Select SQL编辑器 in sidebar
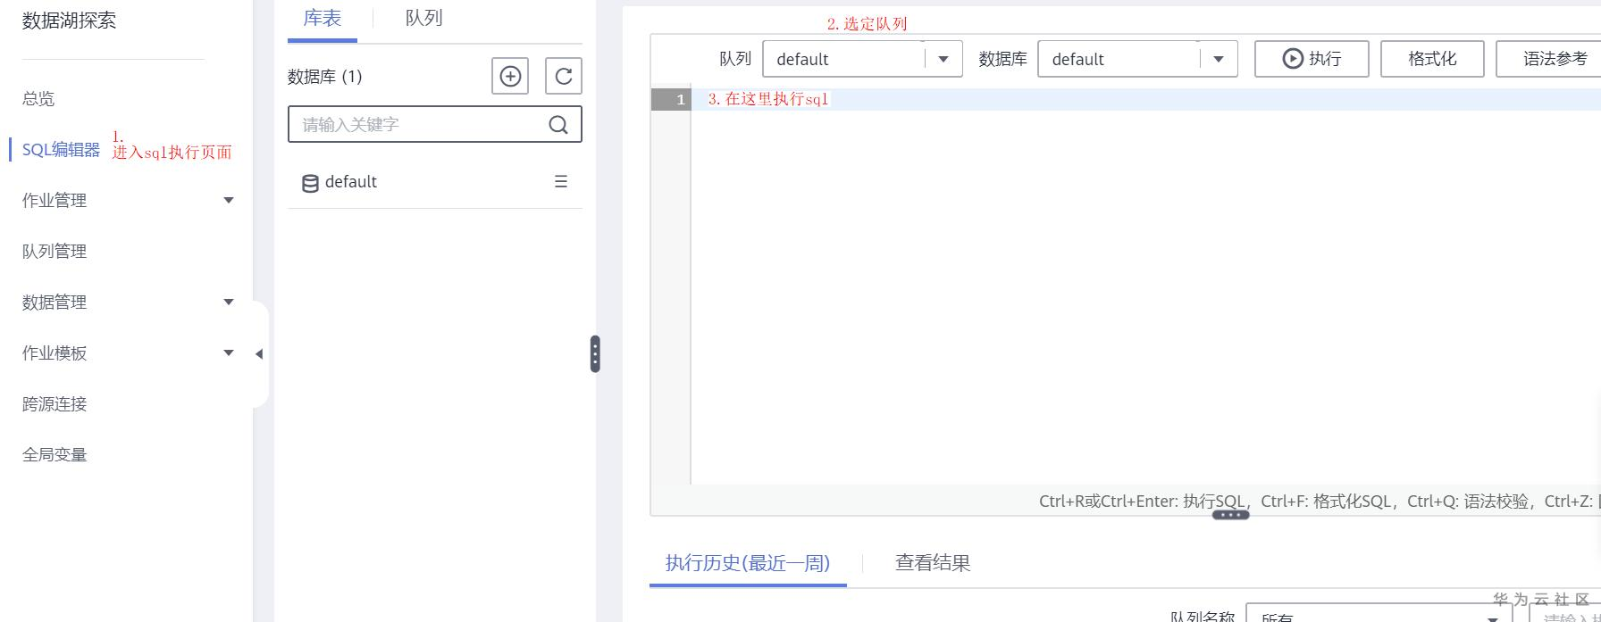1601x622 pixels. 61,149
